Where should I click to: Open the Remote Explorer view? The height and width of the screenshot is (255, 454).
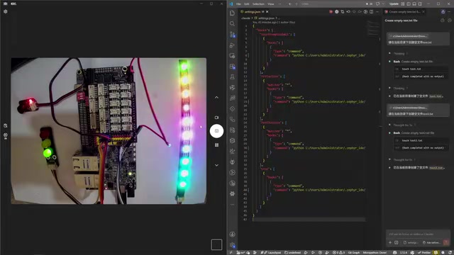coord(232,55)
